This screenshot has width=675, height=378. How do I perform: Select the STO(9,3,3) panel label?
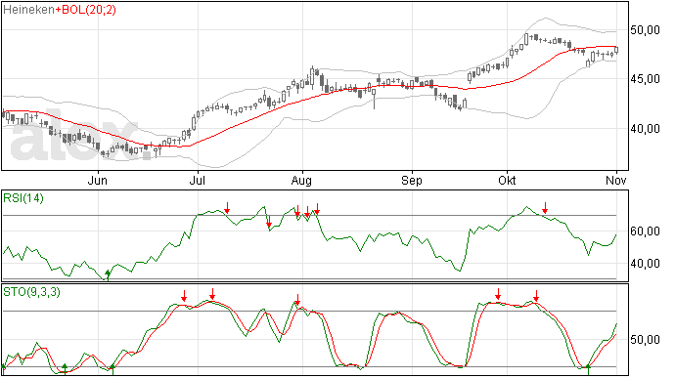click(x=31, y=292)
